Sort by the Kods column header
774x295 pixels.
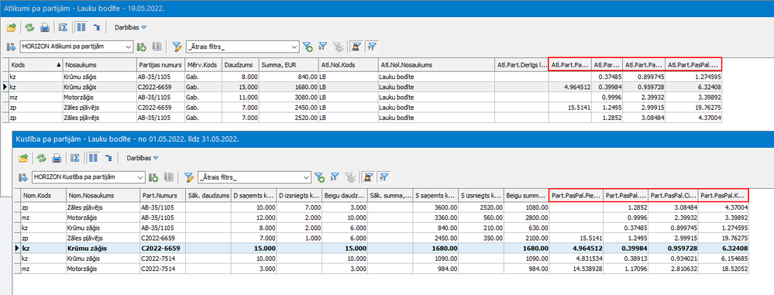[36, 64]
